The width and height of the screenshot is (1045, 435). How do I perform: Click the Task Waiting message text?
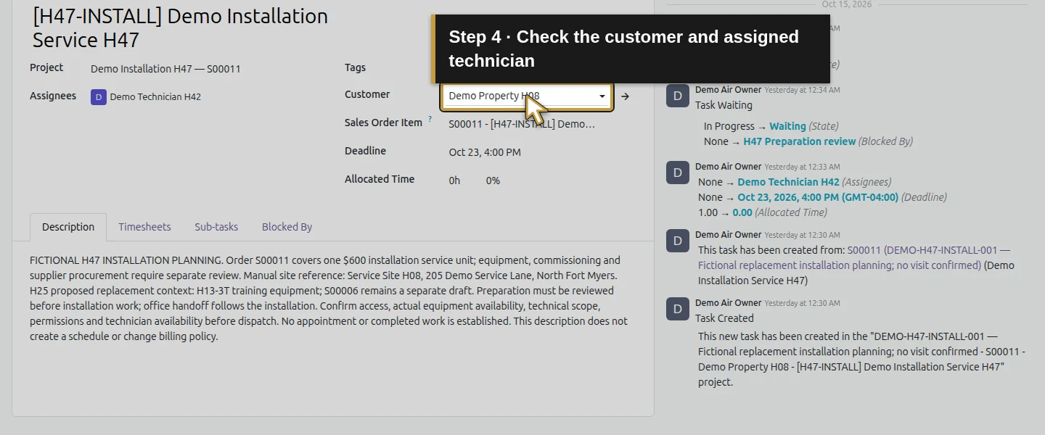pyautogui.click(x=724, y=105)
